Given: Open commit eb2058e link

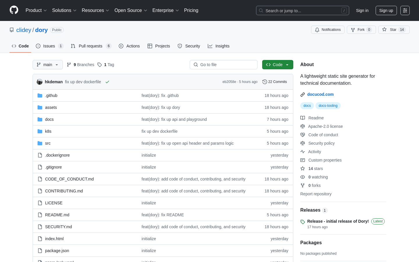Looking at the screenshot, I should 229,82.
